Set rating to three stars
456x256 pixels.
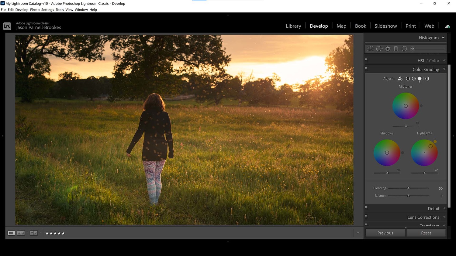click(55, 233)
